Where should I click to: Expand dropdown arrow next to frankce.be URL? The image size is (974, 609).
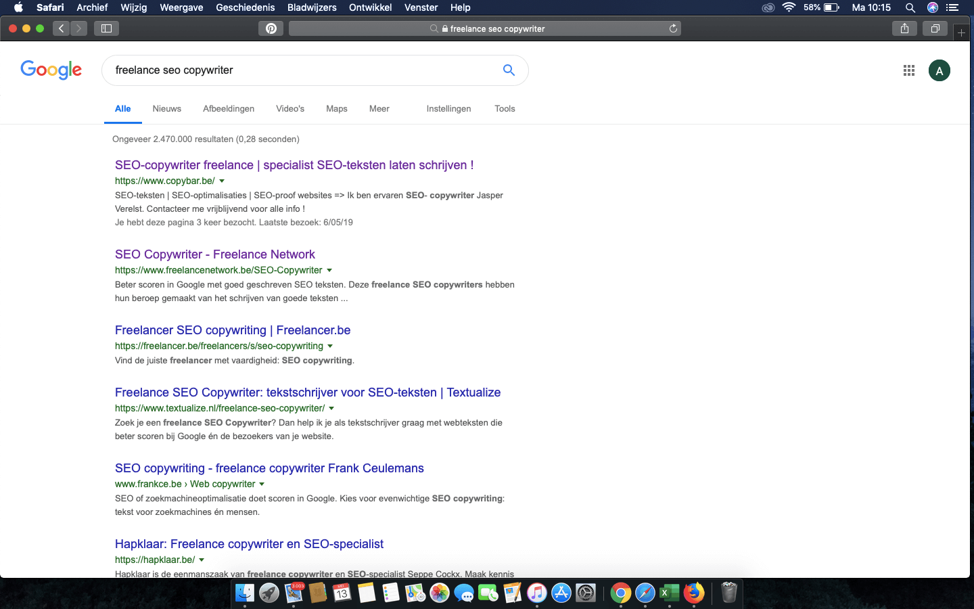[262, 484]
